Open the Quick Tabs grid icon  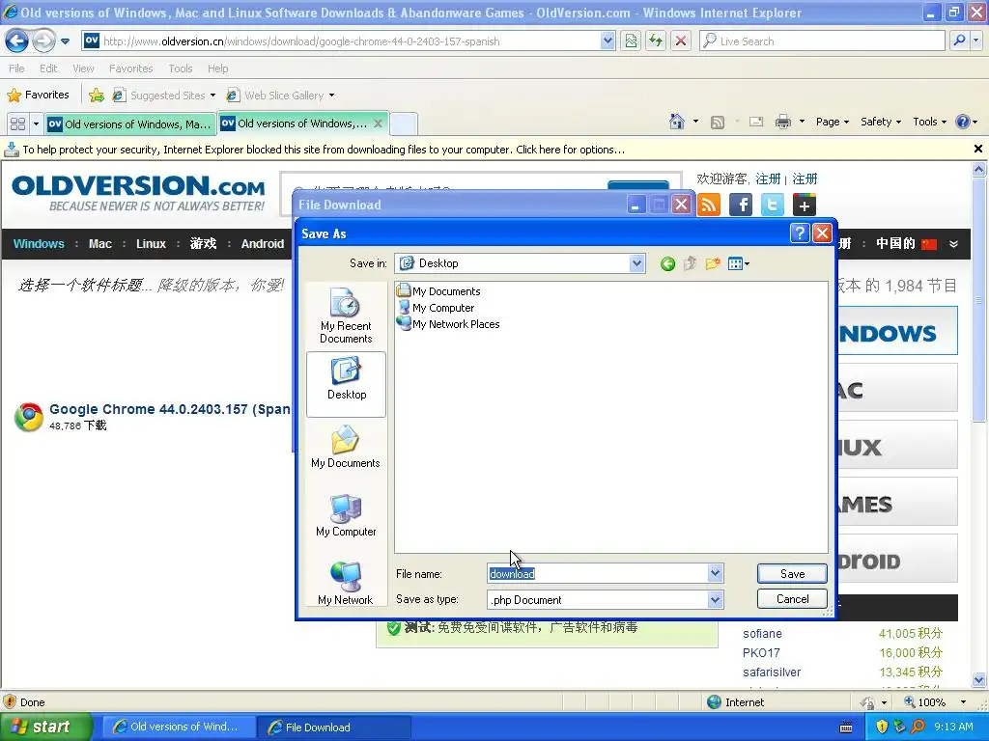click(x=17, y=123)
